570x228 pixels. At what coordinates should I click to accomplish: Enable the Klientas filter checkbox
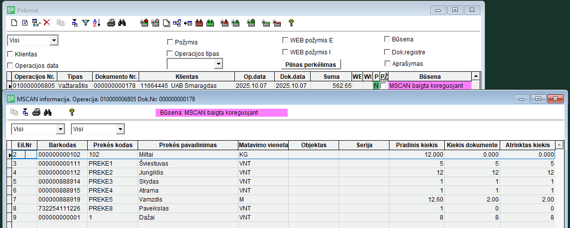coord(10,54)
